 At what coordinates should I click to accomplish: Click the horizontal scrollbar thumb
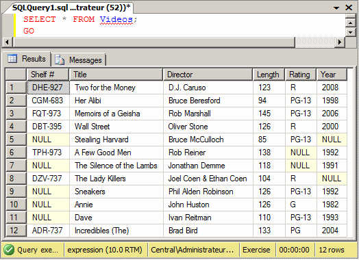[154, 42]
